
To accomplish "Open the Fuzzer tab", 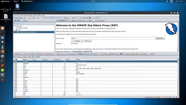I will tap(144, 54).
